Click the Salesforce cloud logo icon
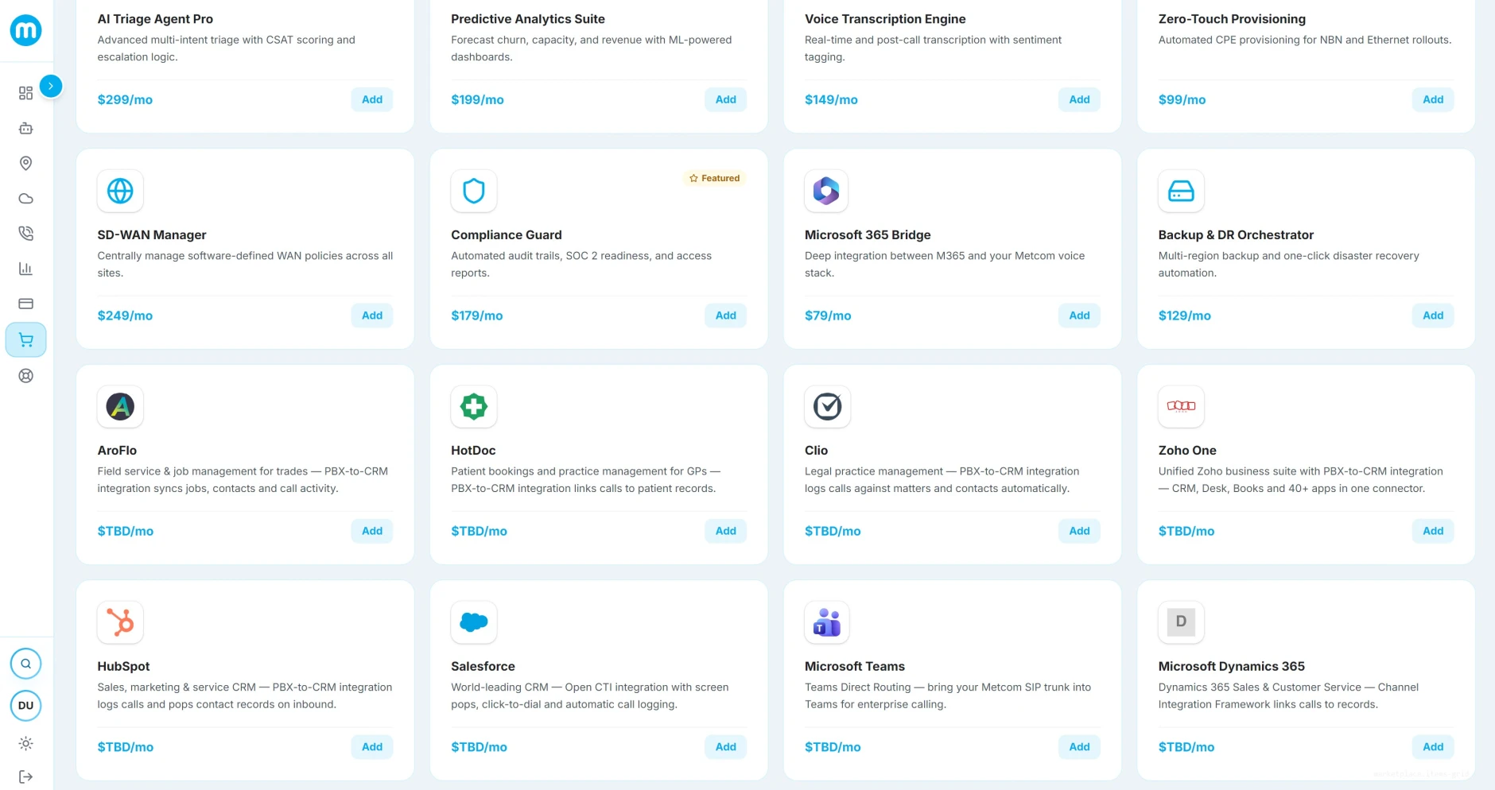Image resolution: width=1495 pixels, height=790 pixels. (x=474, y=622)
